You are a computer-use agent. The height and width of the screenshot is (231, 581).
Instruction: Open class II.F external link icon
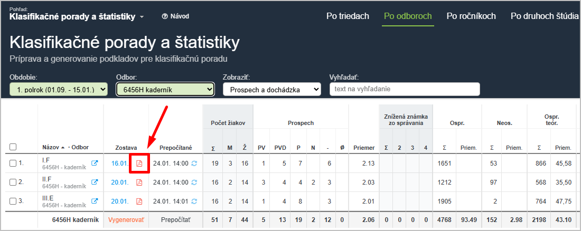tap(95, 182)
